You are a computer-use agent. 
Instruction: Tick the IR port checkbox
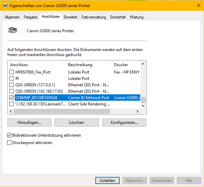[12, 79]
